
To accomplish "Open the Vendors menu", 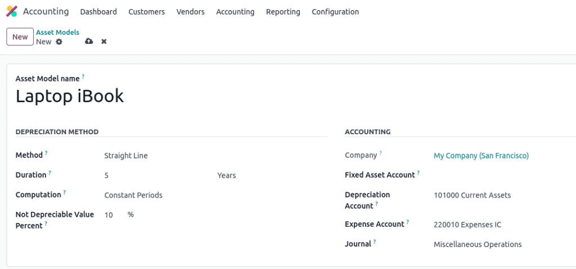I will (190, 12).
